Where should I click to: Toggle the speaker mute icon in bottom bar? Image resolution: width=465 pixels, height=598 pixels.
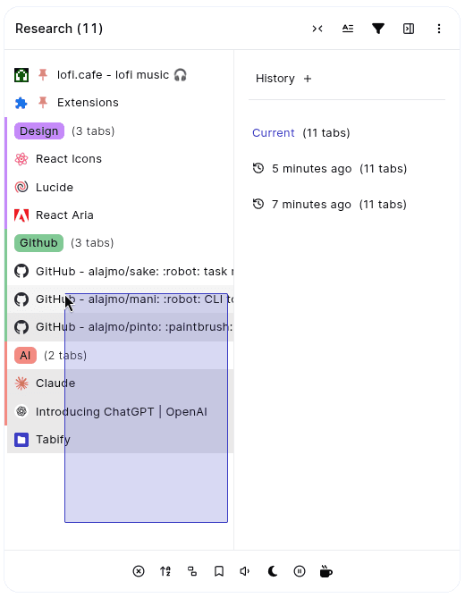coord(245,571)
